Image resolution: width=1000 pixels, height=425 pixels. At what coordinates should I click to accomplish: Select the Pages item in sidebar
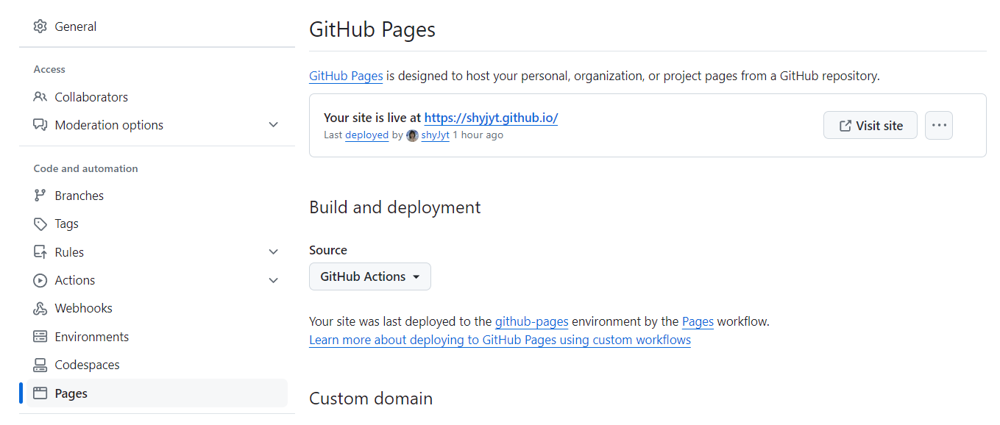(71, 393)
